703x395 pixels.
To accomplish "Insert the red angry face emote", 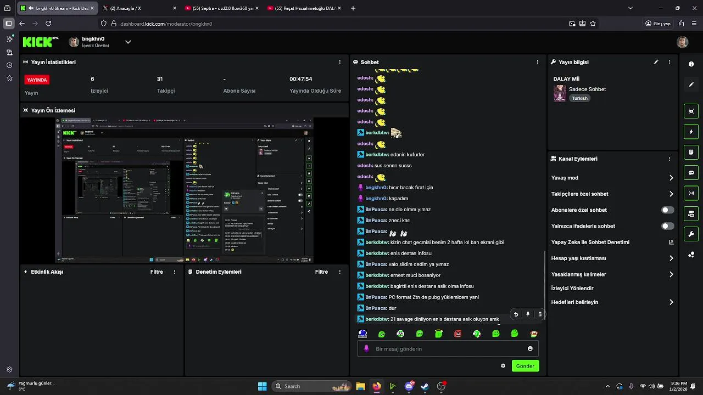I will tap(458, 334).
